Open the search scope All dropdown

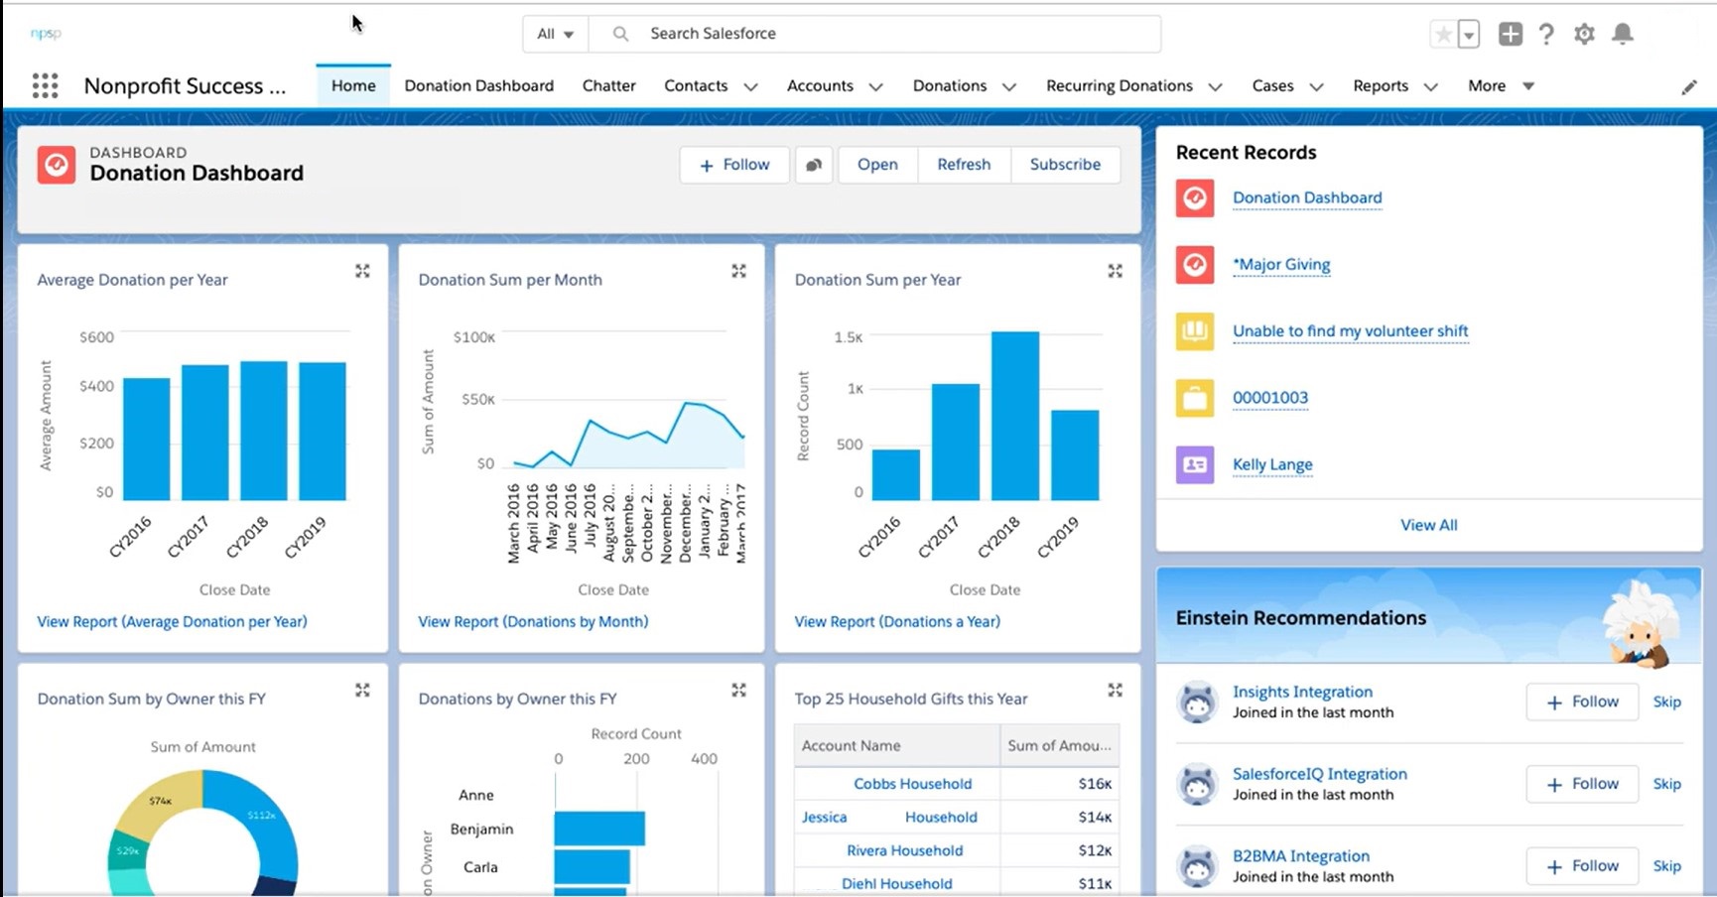(555, 33)
